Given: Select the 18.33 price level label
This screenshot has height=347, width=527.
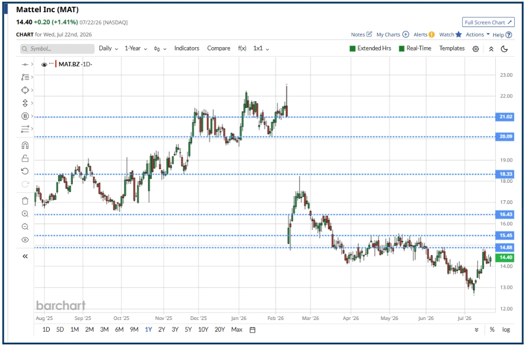Looking at the screenshot, I should [x=505, y=174].
